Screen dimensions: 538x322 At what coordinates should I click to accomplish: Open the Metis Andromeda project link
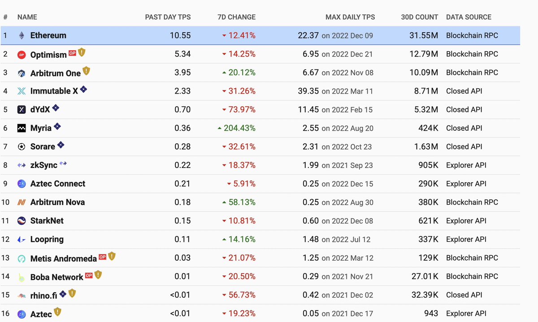(63, 258)
